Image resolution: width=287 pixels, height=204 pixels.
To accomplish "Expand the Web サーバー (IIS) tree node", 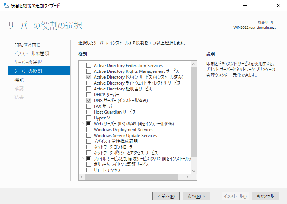I will coord(83,124).
